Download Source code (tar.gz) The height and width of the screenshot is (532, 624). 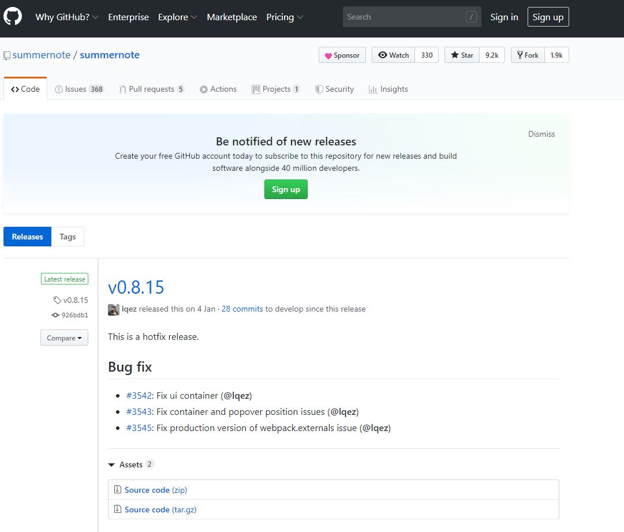point(160,509)
